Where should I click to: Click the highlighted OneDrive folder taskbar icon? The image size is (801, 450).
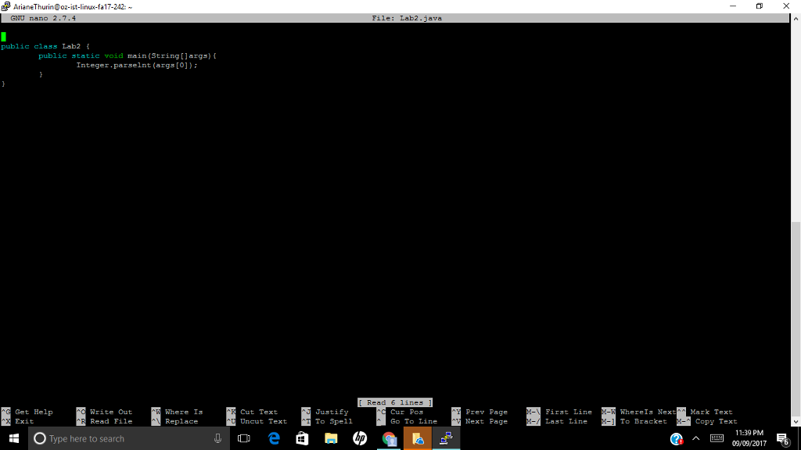417,438
